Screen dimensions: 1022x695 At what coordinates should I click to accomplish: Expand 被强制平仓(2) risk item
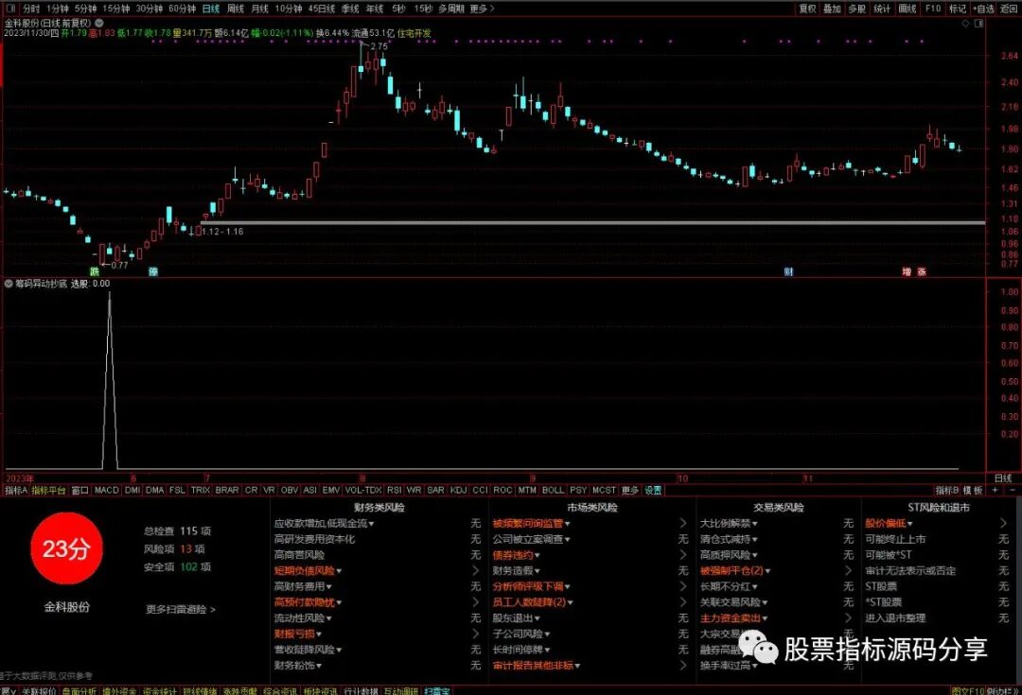click(x=735, y=570)
